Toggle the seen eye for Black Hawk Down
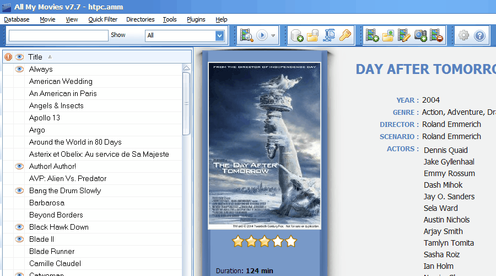The image size is (496, 276). (19, 227)
